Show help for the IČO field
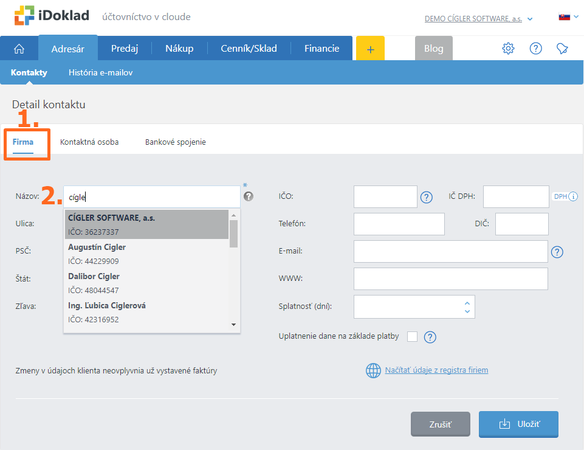The height and width of the screenshot is (450, 584). 427,197
